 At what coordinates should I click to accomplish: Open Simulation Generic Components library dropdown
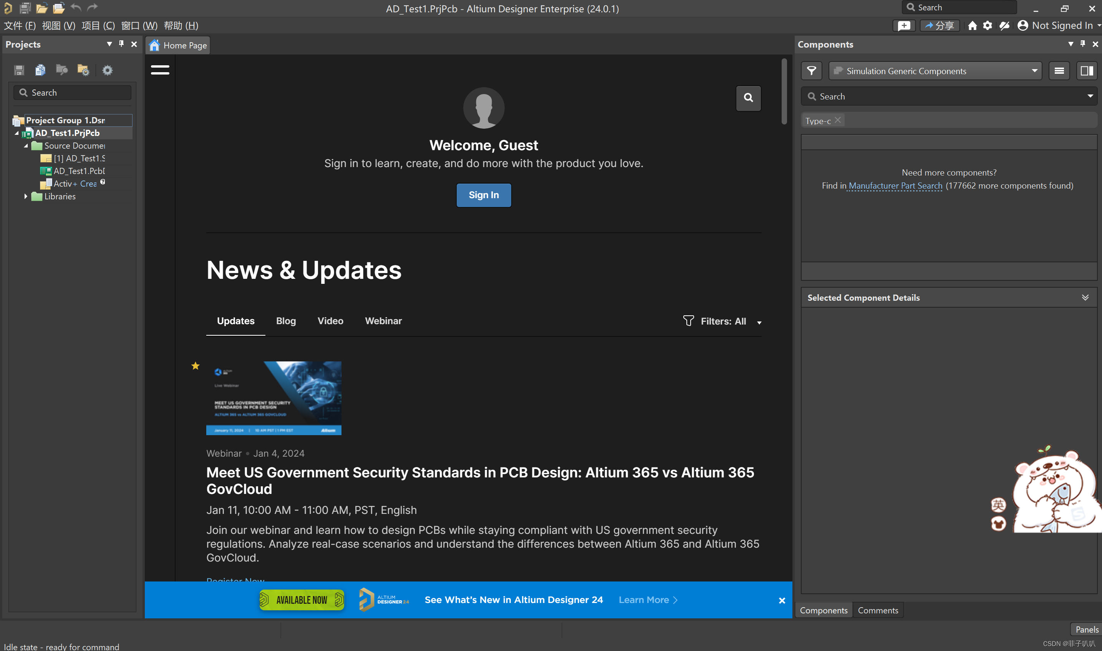(1034, 71)
